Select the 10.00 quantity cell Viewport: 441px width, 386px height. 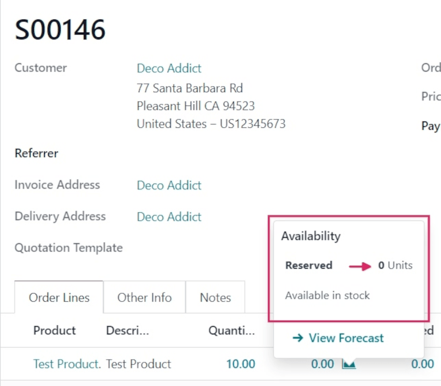(x=241, y=364)
